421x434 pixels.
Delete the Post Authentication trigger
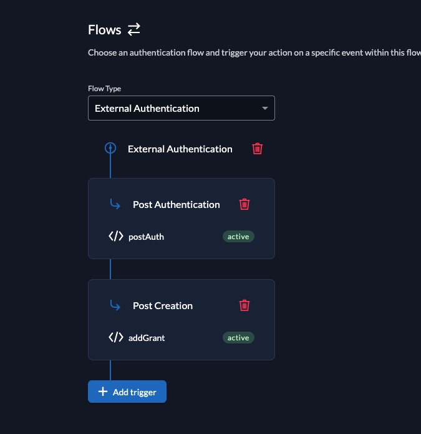(x=244, y=204)
